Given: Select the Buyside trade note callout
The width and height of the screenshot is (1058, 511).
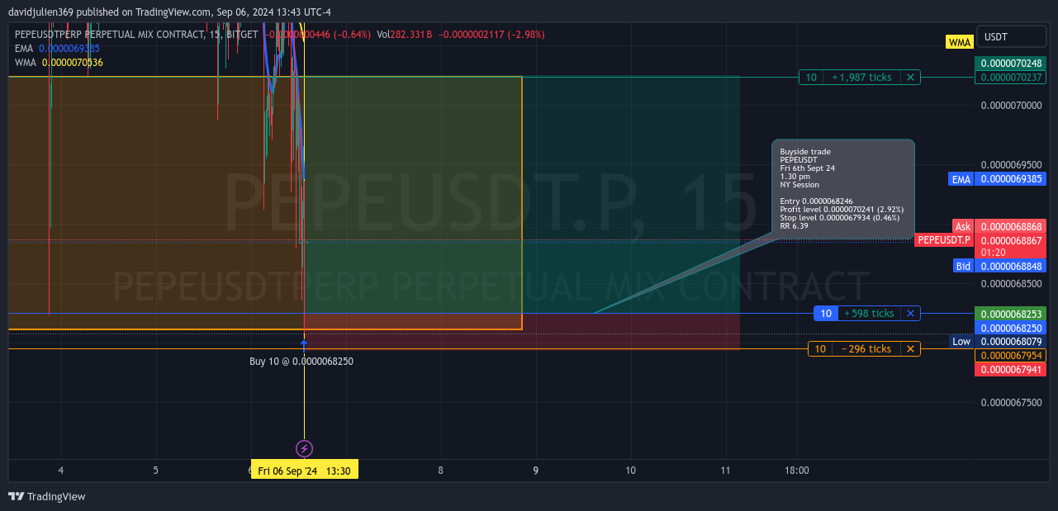Looking at the screenshot, I should [x=843, y=190].
